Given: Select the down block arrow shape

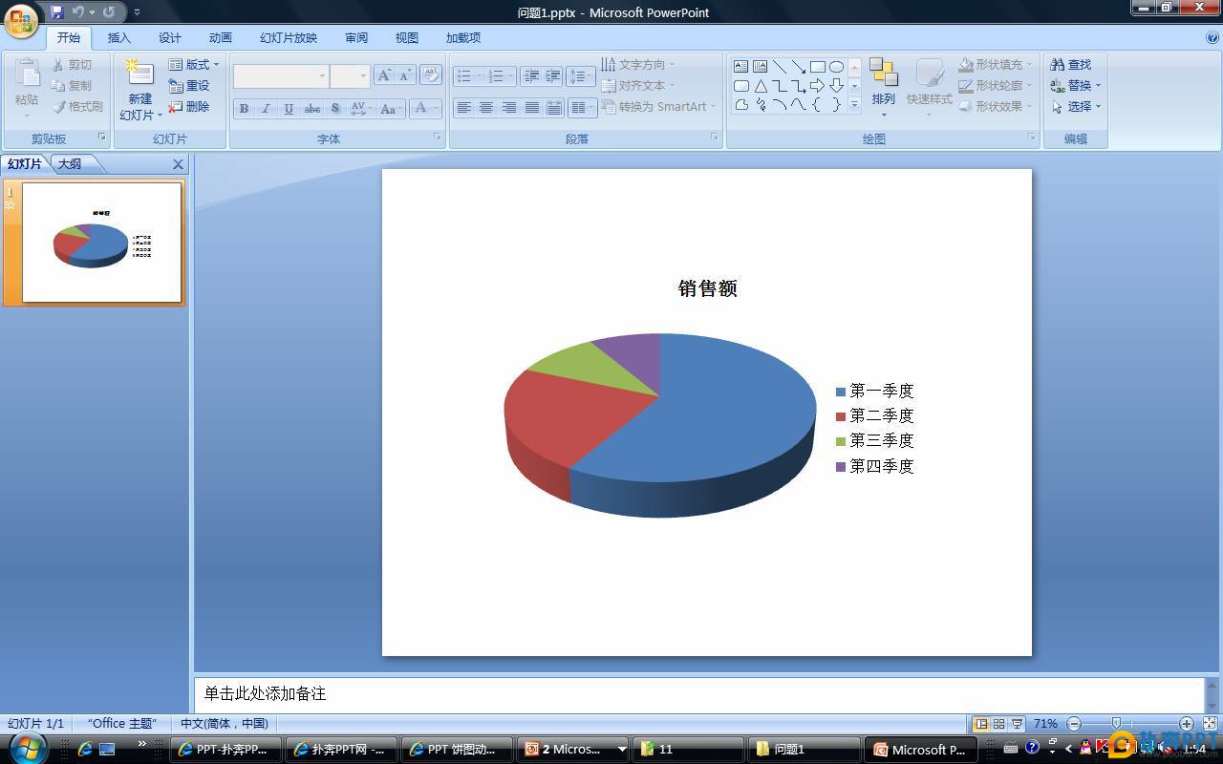Looking at the screenshot, I should point(837,86).
